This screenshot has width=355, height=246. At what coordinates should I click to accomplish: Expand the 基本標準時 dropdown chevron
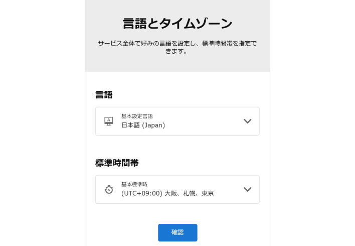[247, 189]
